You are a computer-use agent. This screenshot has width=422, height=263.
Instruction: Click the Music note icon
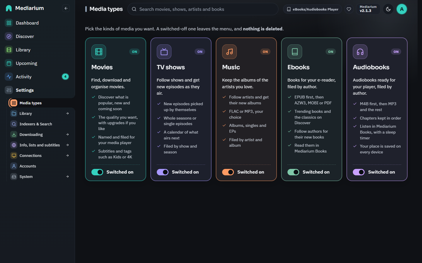pyautogui.click(x=229, y=52)
